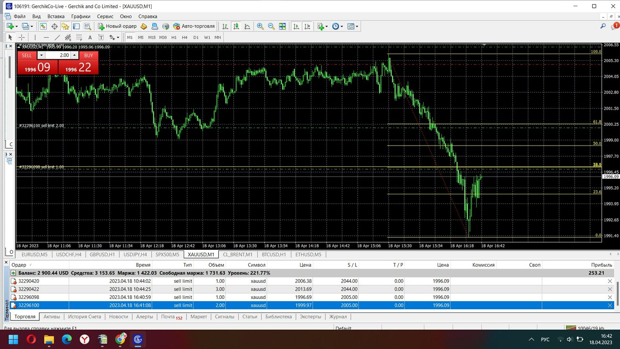620x349 pixels.
Task: Switch timeframe to M15
Action: [x=152, y=37]
